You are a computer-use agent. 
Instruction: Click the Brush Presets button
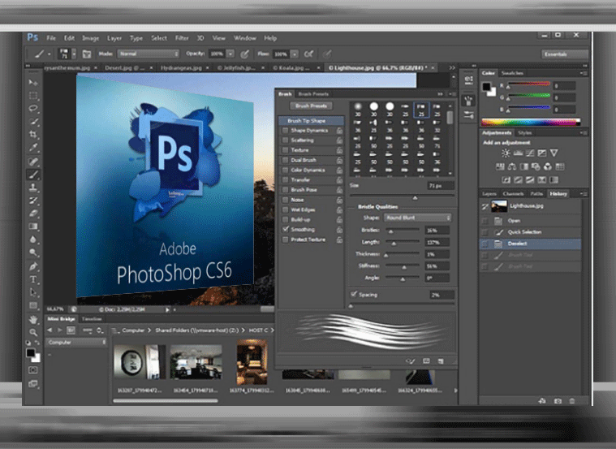(311, 106)
